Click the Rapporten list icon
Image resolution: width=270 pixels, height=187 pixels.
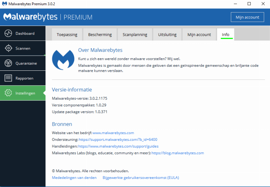8,78
